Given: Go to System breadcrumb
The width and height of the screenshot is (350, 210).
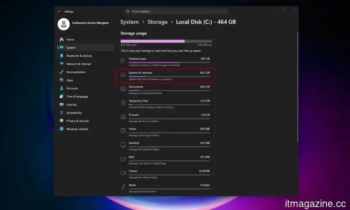Looking at the screenshot, I should click(129, 22).
